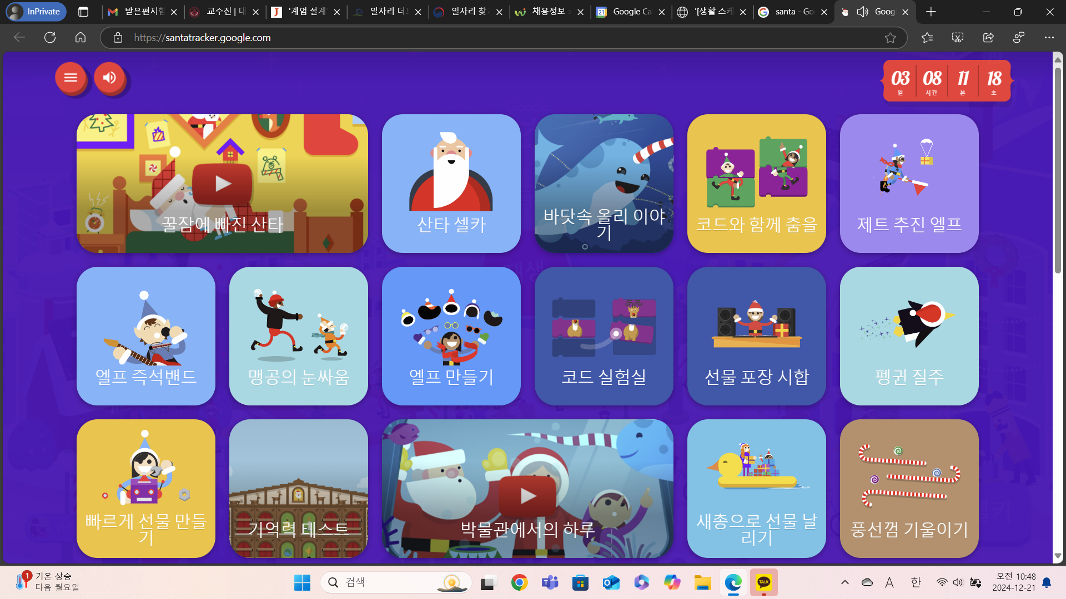Image resolution: width=1066 pixels, height=599 pixels.
Task: Open the 코드와 함께 춤을 game
Action: [756, 184]
